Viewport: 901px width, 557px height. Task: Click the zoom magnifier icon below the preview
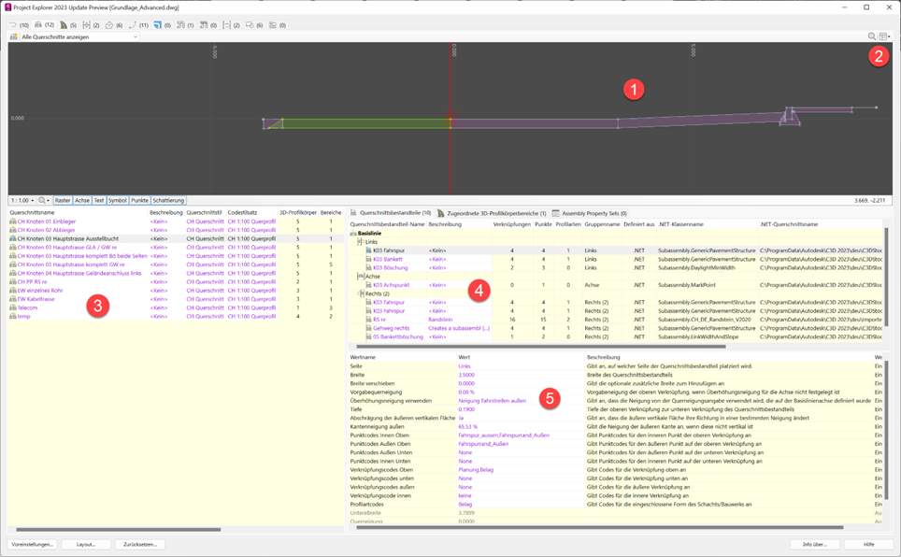click(44, 200)
